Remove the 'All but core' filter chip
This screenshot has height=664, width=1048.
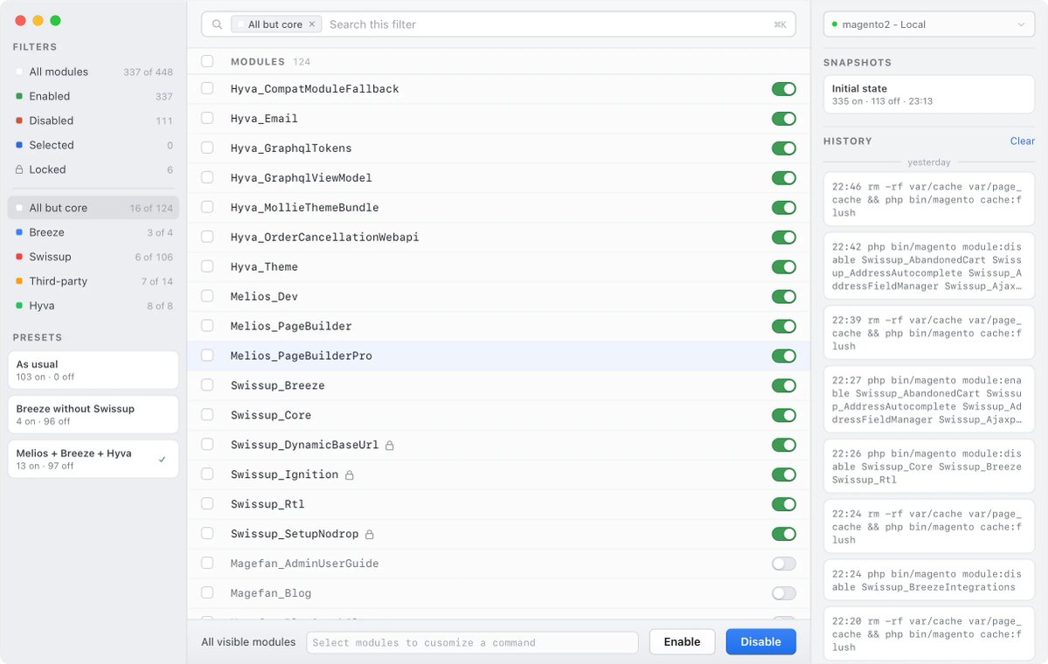(311, 24)
